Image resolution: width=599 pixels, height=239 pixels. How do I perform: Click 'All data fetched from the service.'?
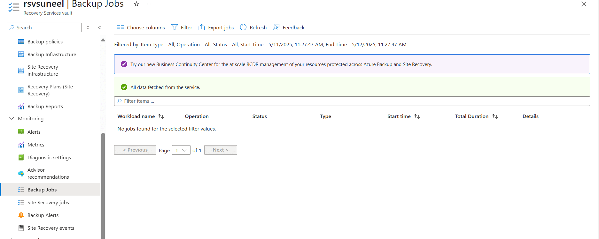(x=165, y=87)
